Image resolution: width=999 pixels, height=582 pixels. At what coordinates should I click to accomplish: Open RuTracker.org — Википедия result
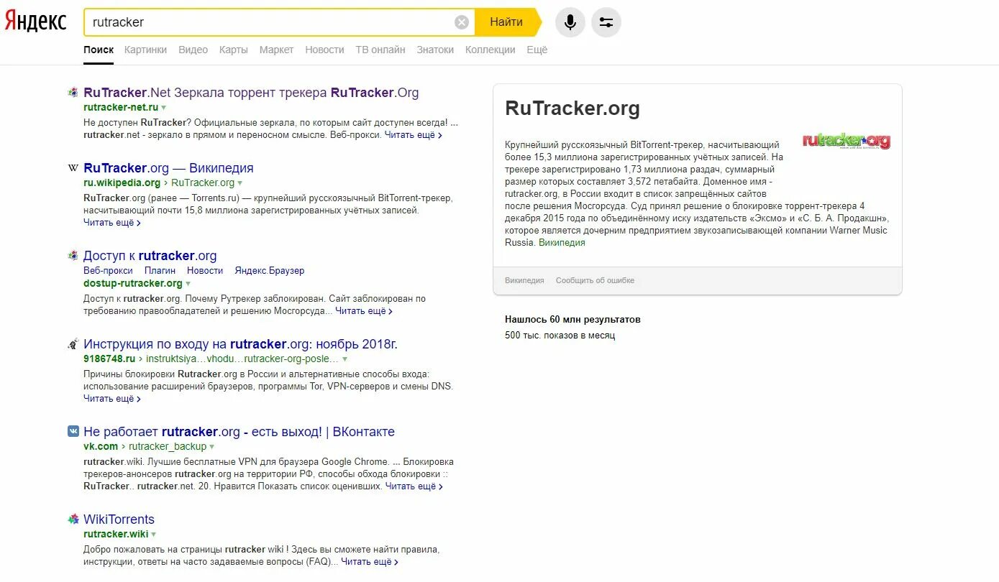tap(168, 168)
